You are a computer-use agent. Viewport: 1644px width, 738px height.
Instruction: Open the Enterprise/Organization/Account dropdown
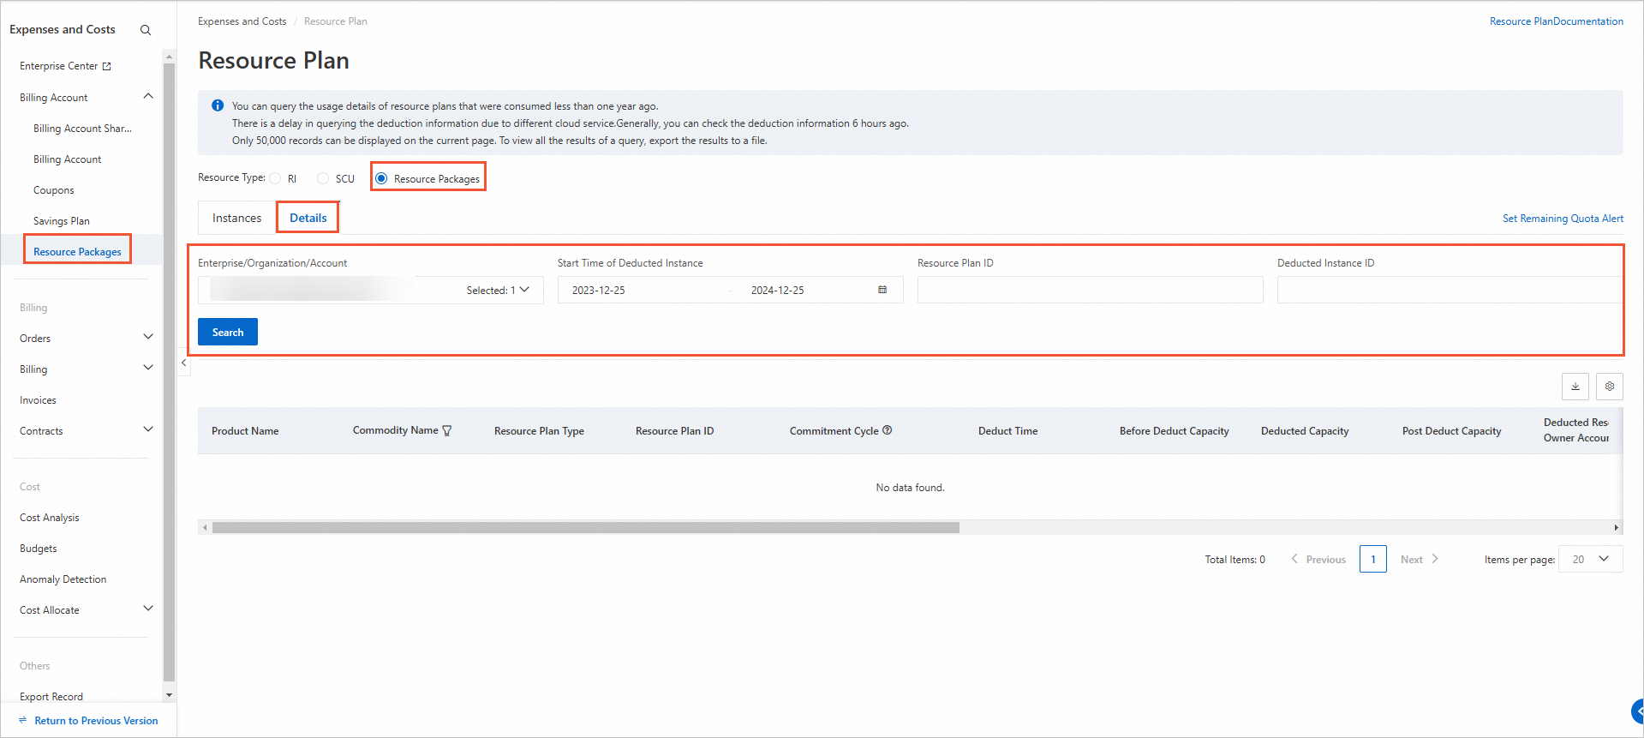click(x=371, y=290)
